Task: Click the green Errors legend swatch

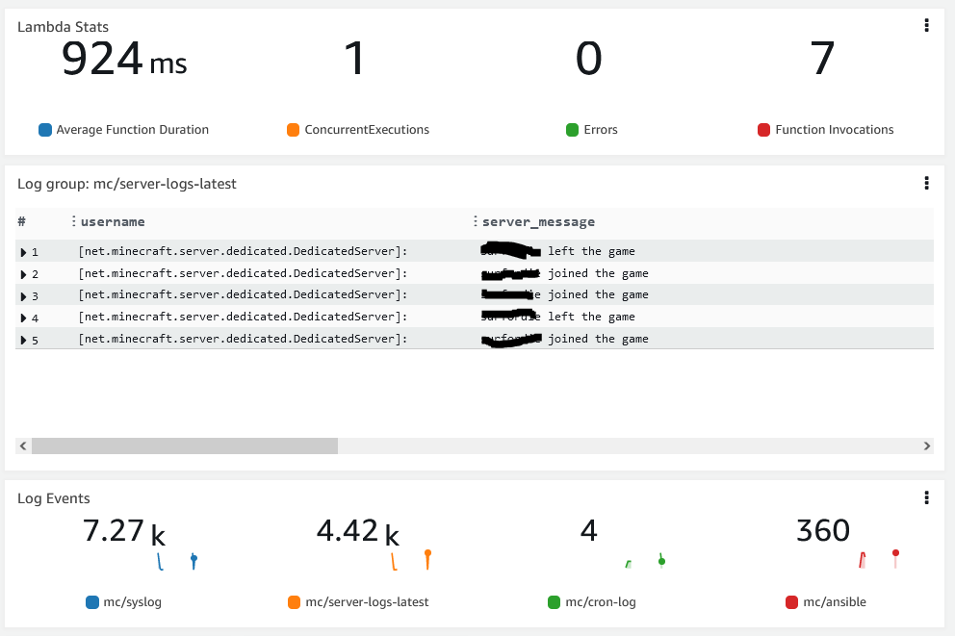Action: [x=572, y=130]
